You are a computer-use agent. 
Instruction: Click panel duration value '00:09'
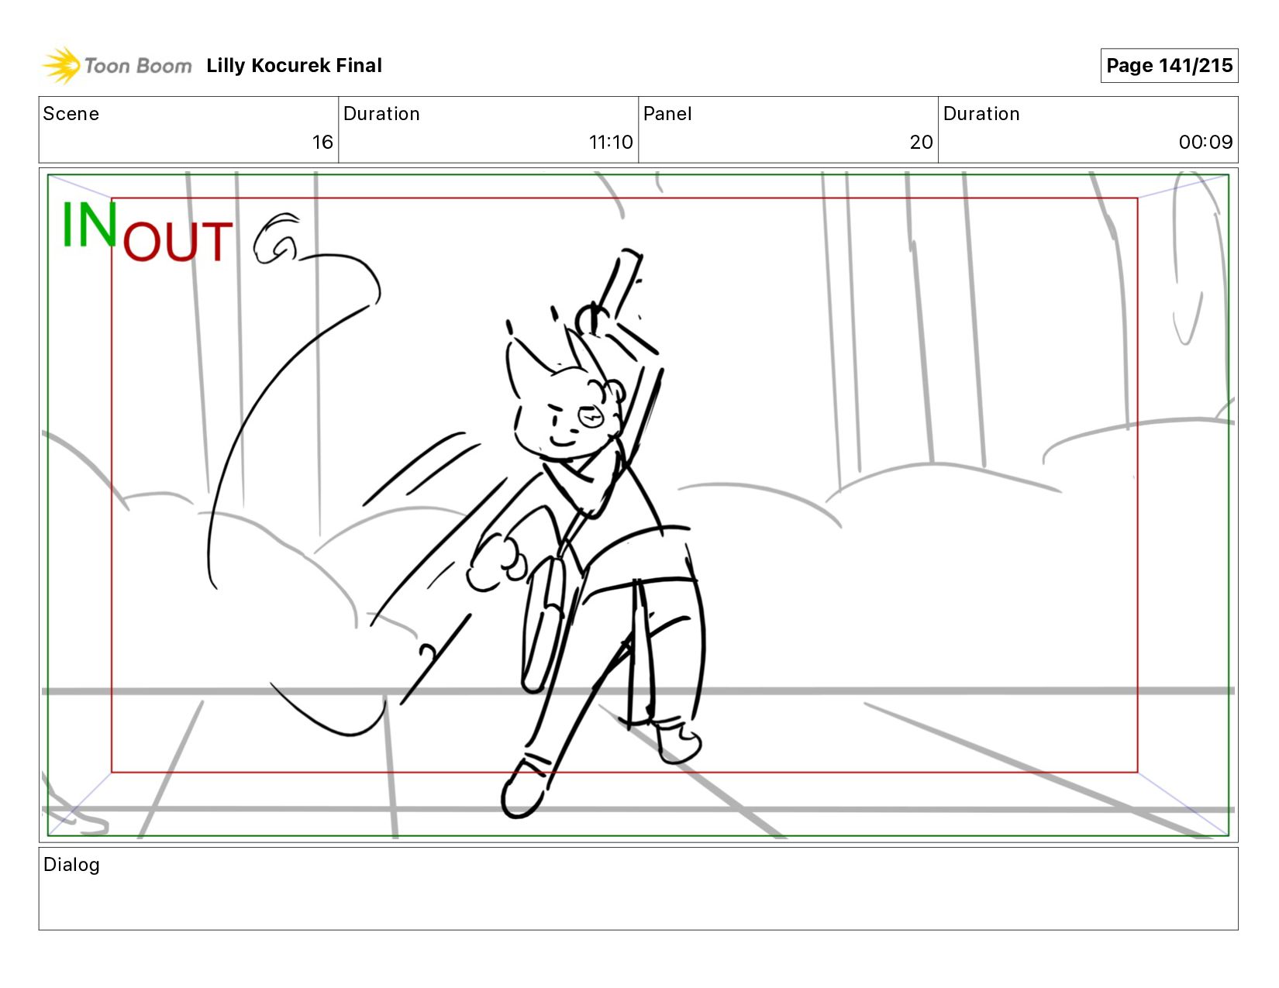[1205, 142]
